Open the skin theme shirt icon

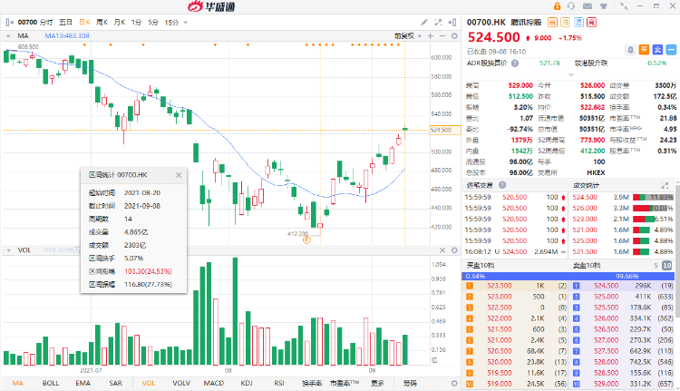pos(603,6)
